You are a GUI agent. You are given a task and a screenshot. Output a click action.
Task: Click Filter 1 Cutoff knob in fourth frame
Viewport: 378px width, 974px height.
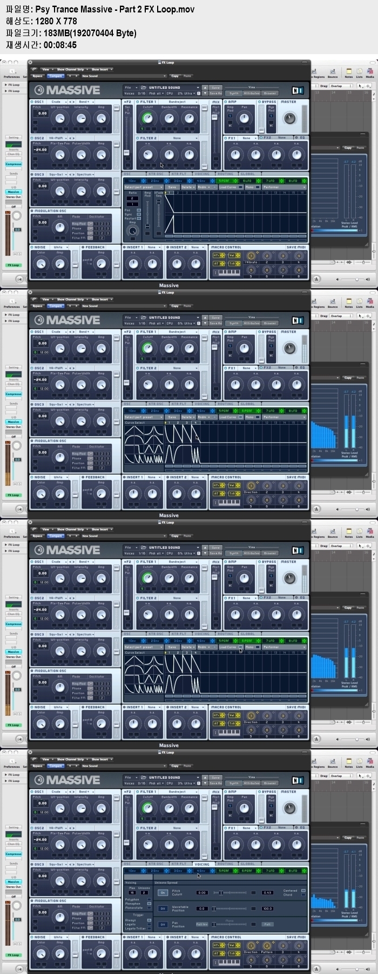(x=147, y=808)
